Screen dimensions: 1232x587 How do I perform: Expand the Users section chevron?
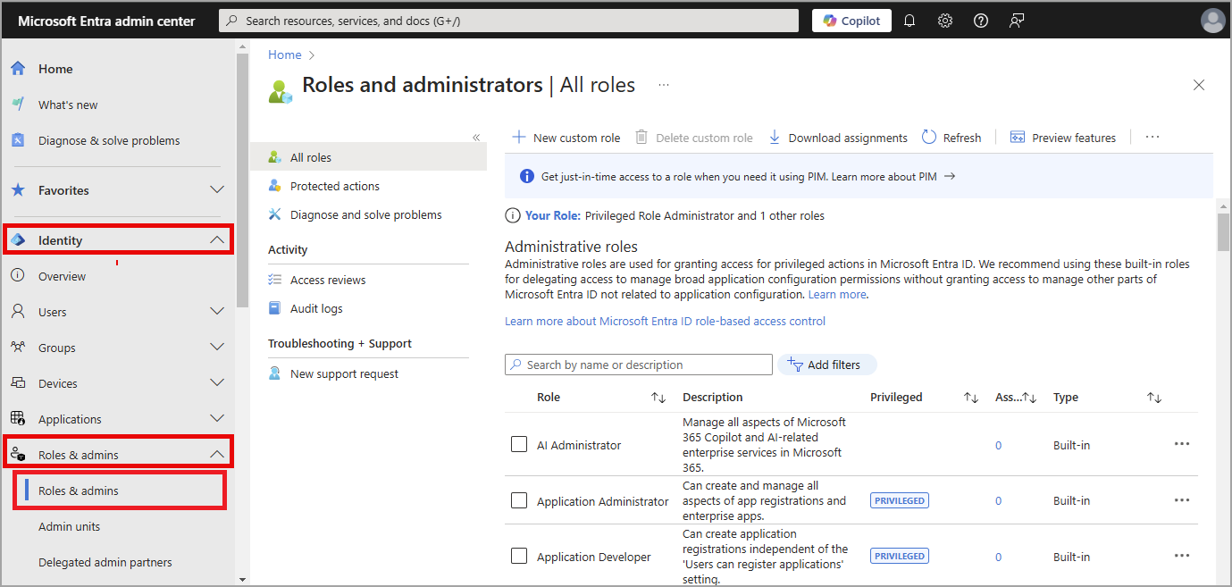pyautogui.click(x=216, y=312)
